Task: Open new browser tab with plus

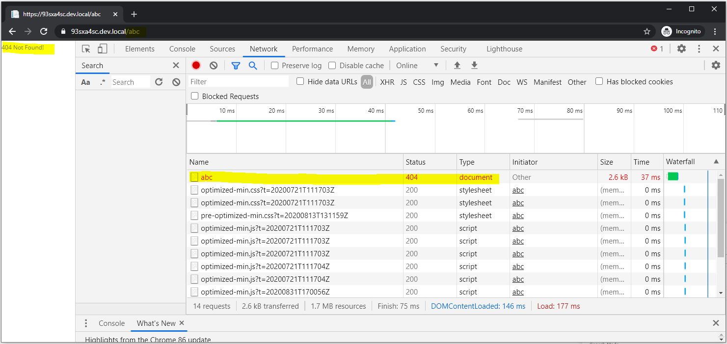Action: [x=134, y=14]
